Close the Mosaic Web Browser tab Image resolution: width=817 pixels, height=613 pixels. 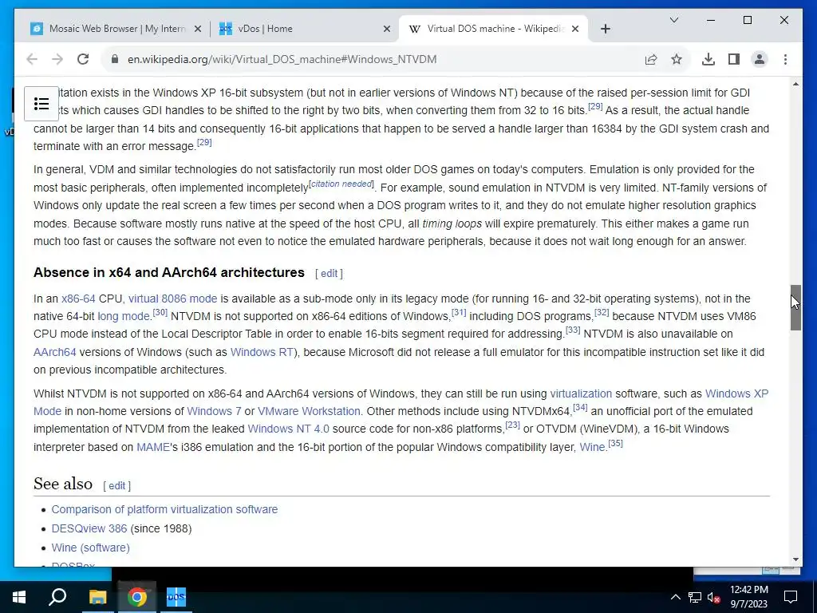[198, 29]
